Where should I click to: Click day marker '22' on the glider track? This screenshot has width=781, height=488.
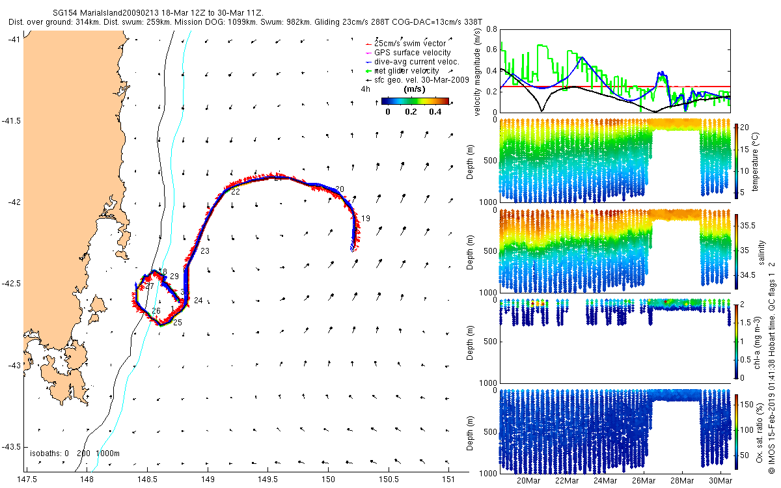pos(235,193)
